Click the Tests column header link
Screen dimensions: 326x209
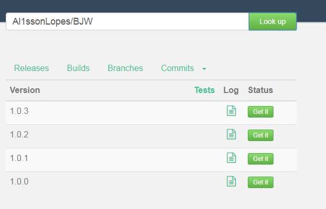pyautogui.click(x=205, y=90)
